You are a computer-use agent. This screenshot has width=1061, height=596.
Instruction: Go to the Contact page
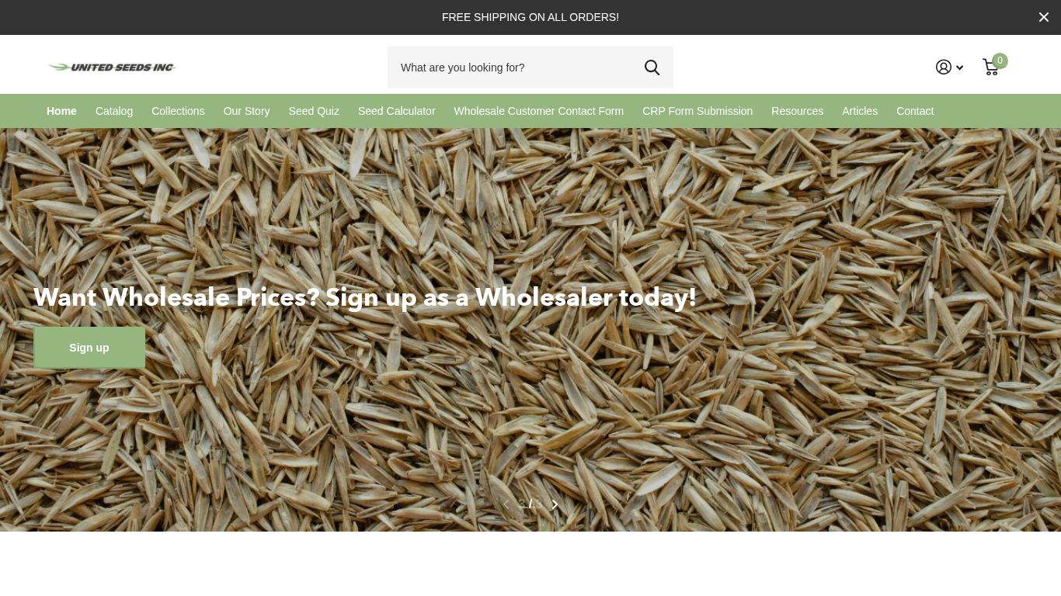pyautogui.click(x=915, y=111)
